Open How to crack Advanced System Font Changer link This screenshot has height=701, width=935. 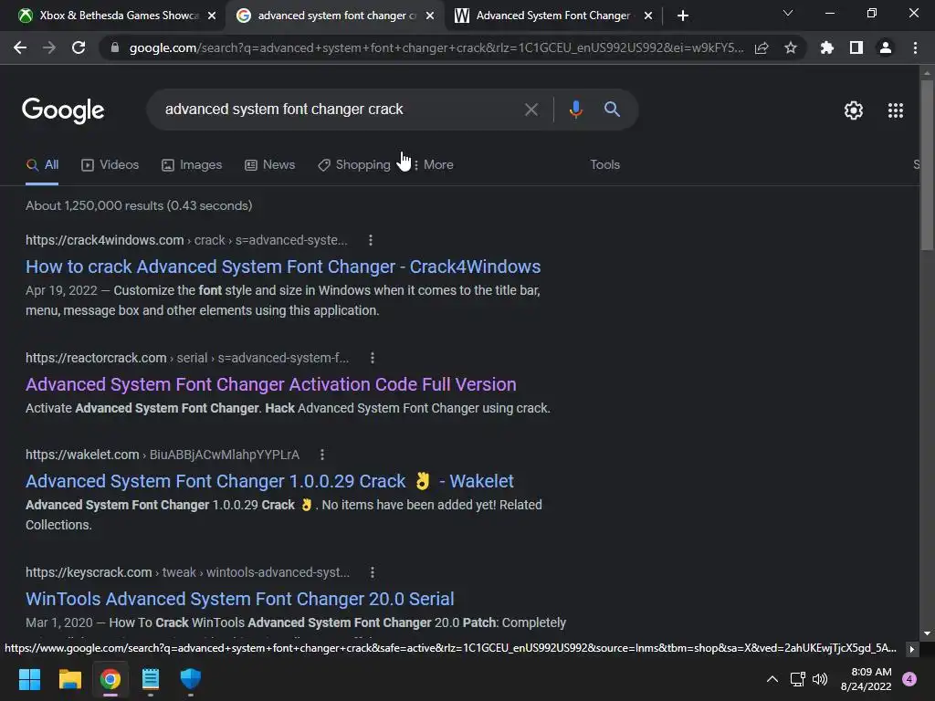tap(283, 267)
